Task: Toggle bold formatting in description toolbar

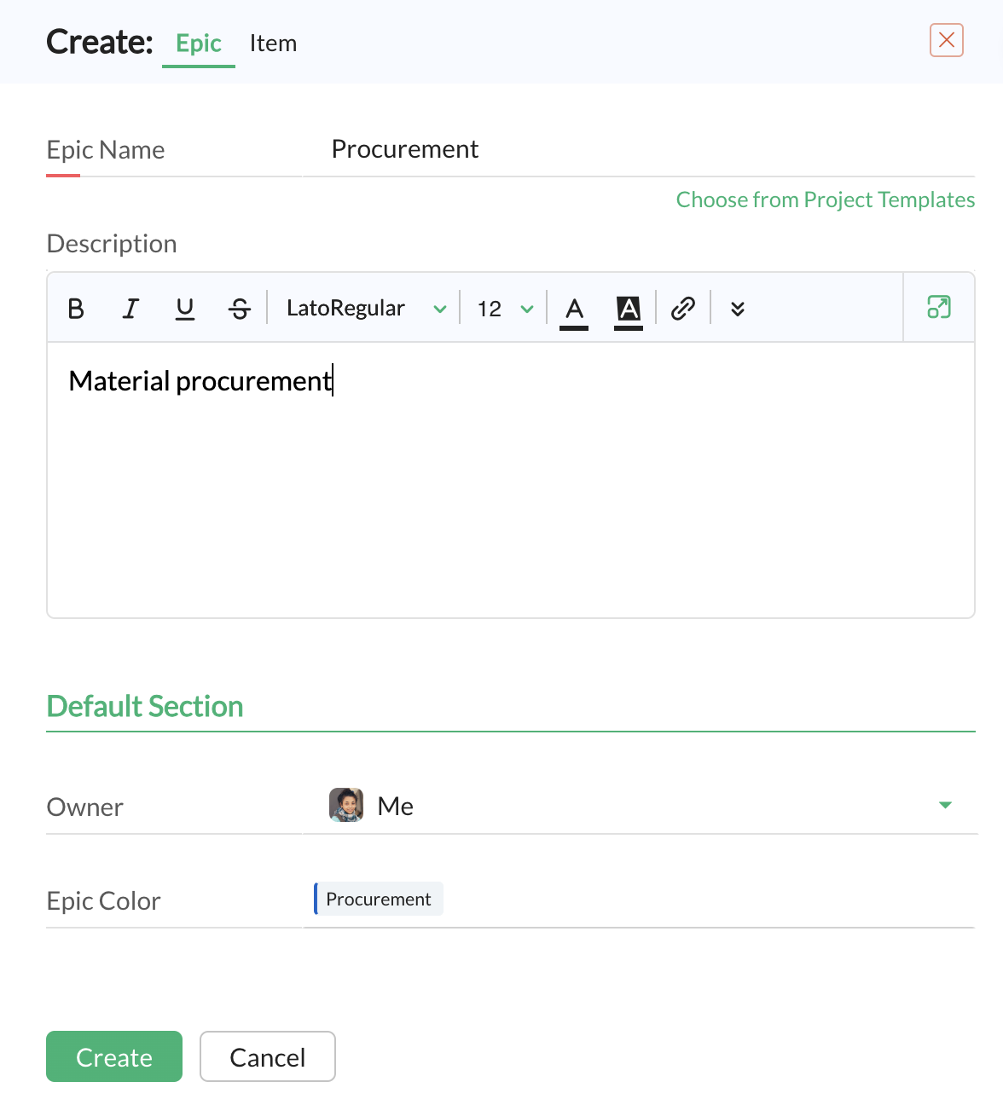Action: pos(76,309)
